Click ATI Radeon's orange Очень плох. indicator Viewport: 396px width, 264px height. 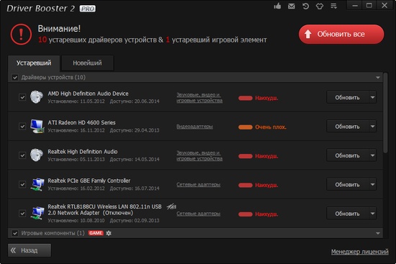tap(262, 127)
